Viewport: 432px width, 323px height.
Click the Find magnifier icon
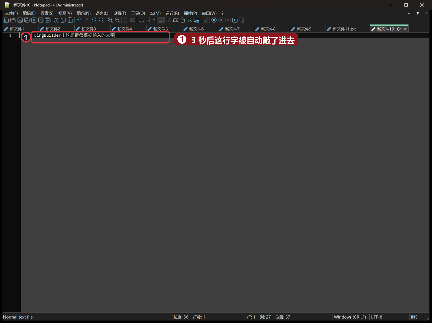click(x=94, y=20)
